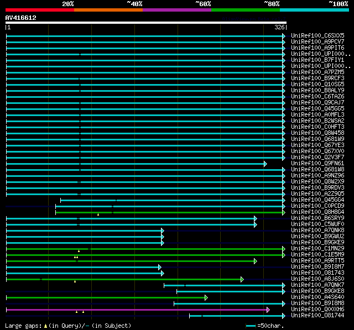Select the UniRef100_O81744 hit label
This screenshot has height=330, width=354.
point(317,316)
